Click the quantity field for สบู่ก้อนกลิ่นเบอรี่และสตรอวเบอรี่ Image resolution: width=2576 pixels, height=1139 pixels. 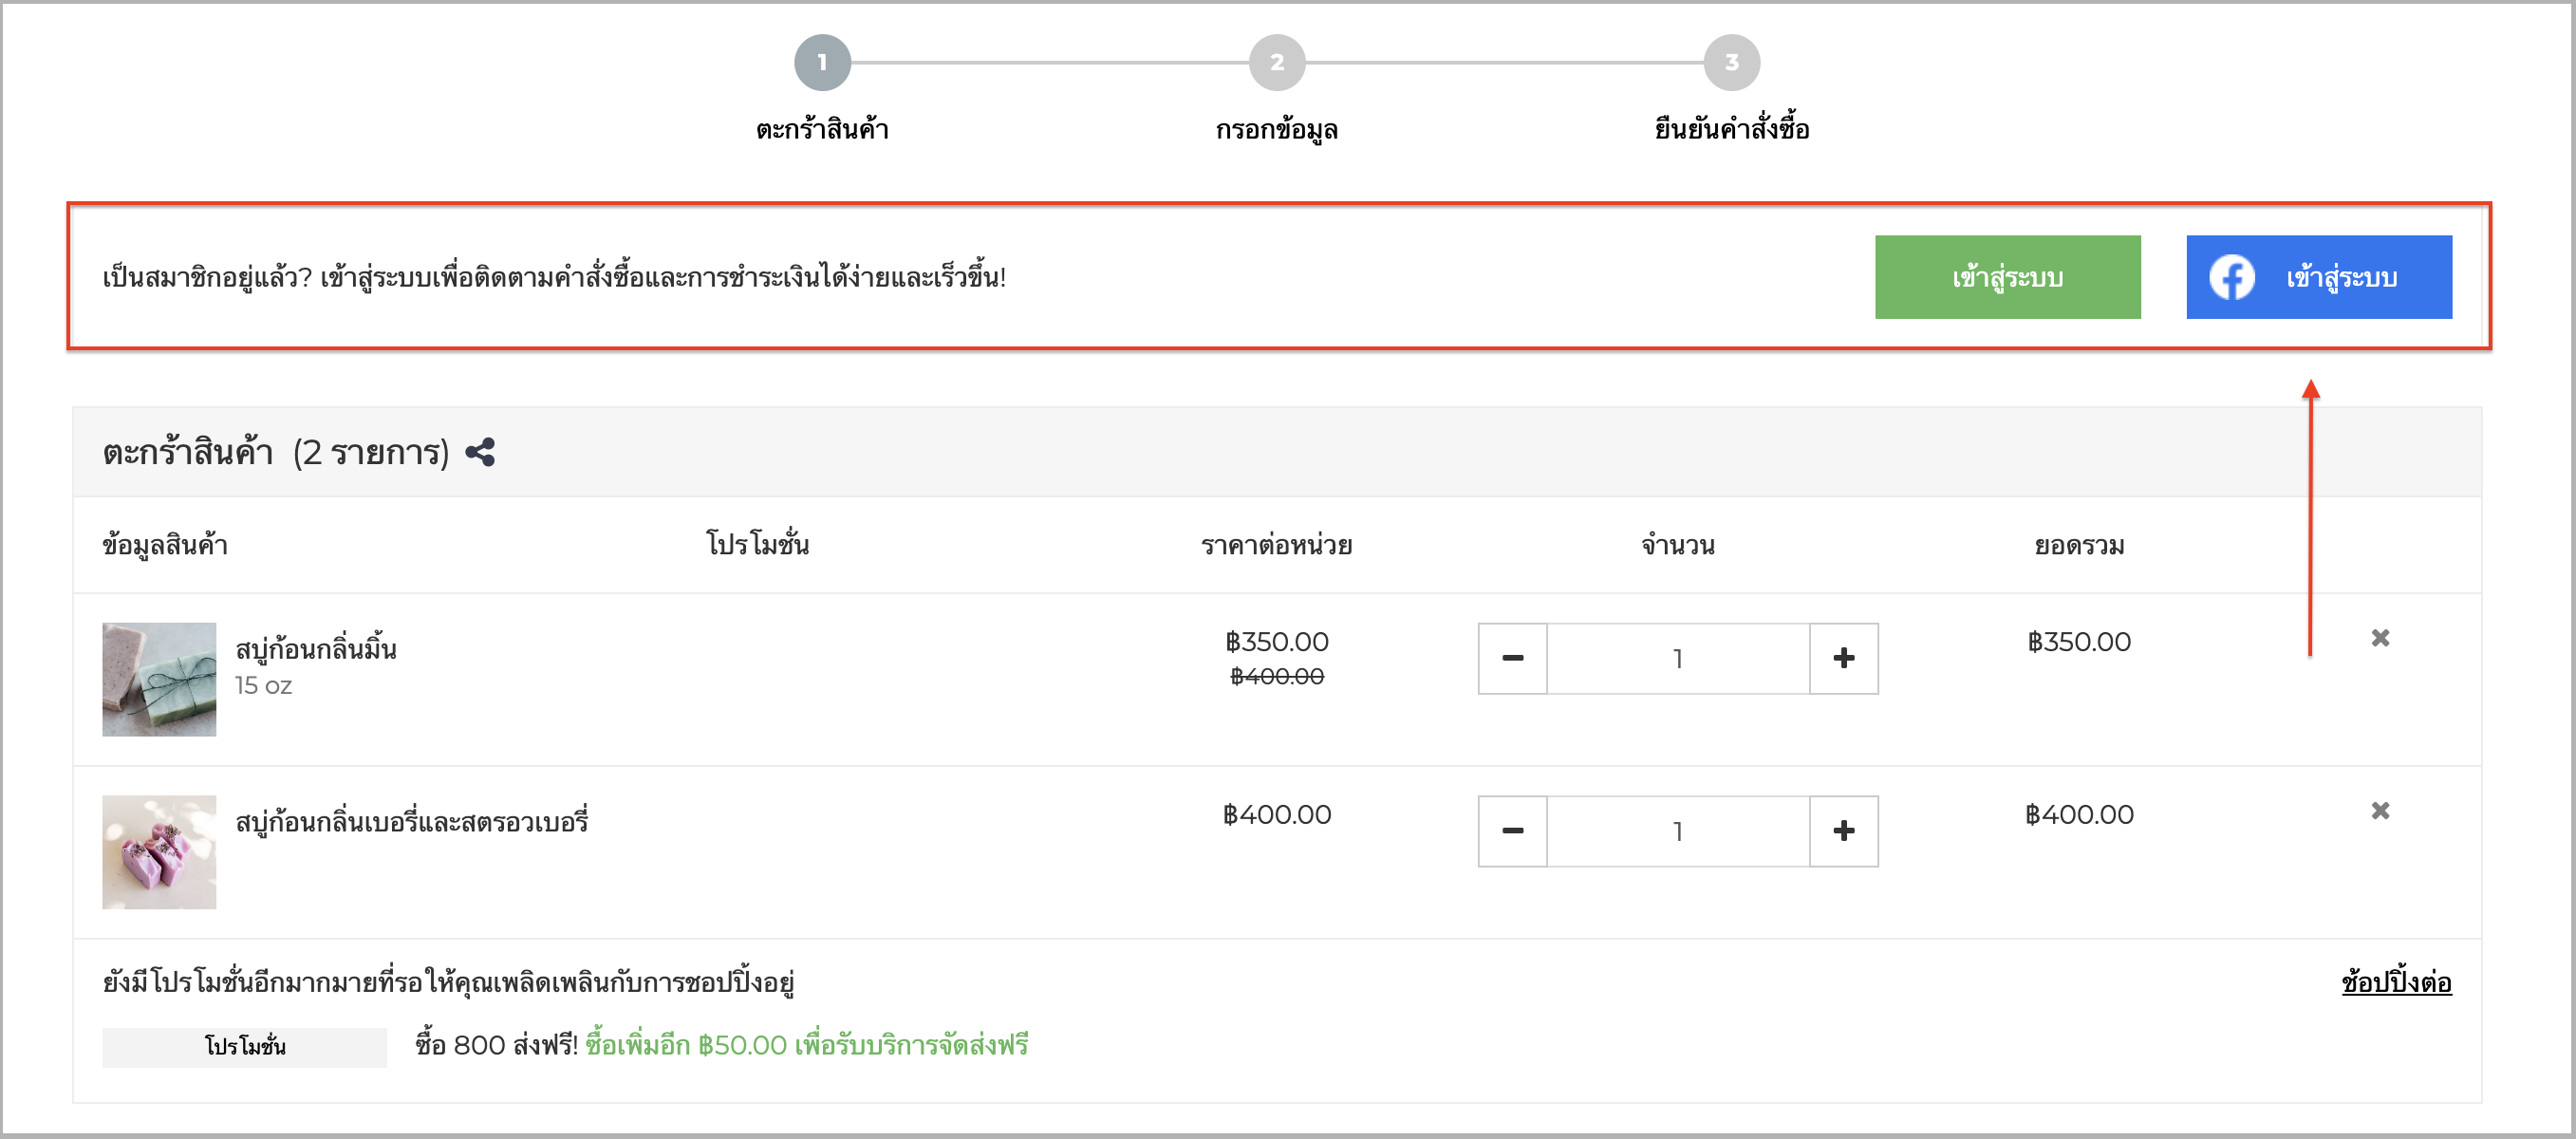tap(1678, 832)
